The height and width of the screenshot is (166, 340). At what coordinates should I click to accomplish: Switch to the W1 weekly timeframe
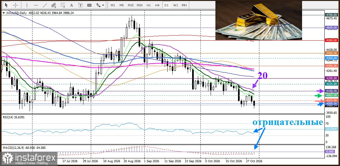176,5
